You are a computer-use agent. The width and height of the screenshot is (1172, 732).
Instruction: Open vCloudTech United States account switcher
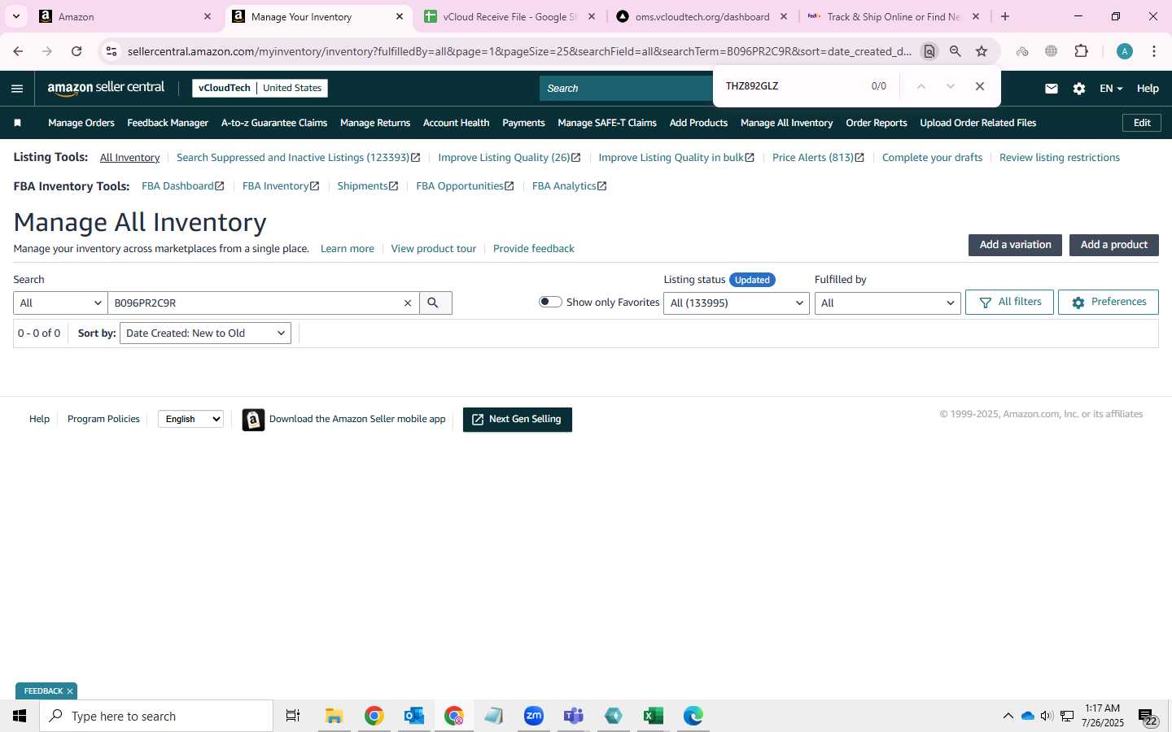pyautogui.click(x=260, y=88)
